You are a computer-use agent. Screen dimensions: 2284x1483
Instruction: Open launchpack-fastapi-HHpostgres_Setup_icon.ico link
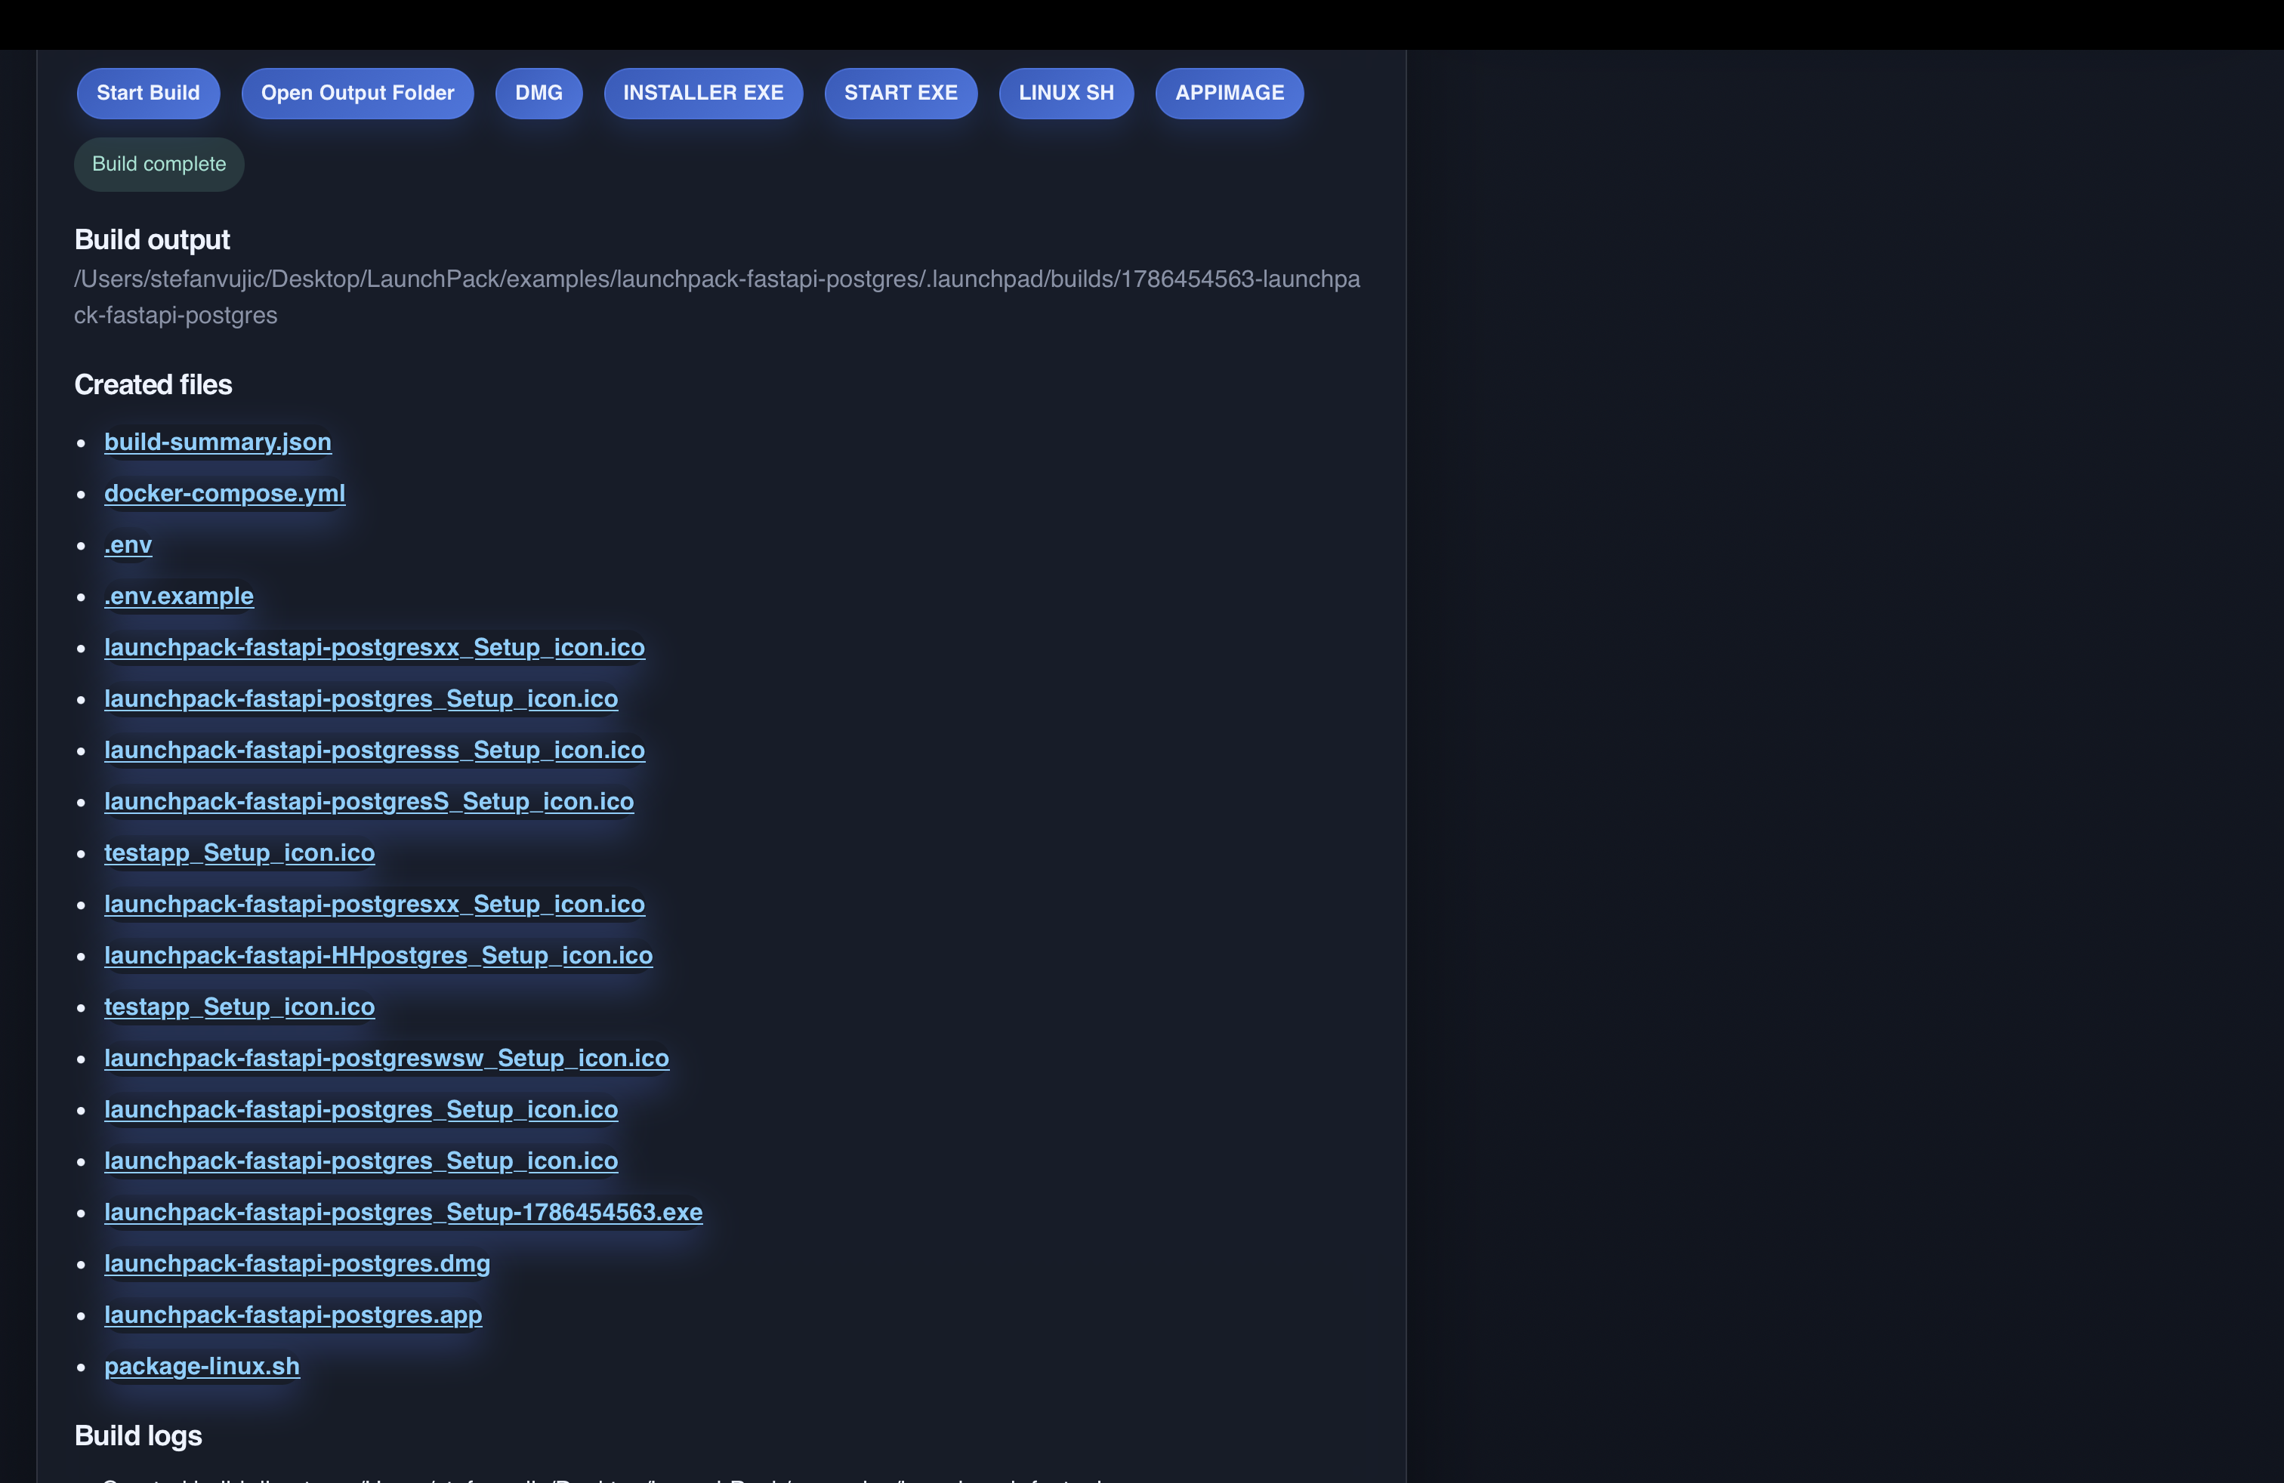click(x=378, y=955)
